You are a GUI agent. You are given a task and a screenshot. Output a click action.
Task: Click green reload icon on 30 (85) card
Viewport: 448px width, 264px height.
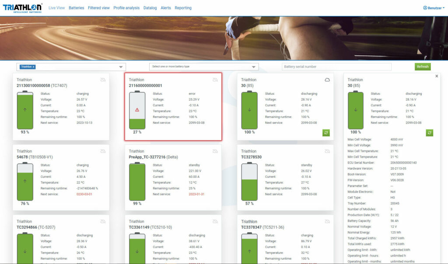(326, 133)
